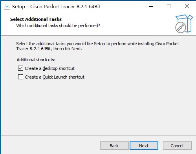Click the greyed-out maximize button
This screenshot has height=154, width=196.
tap(169, 6)
